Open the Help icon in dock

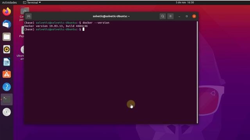click(x=7, y=87)
